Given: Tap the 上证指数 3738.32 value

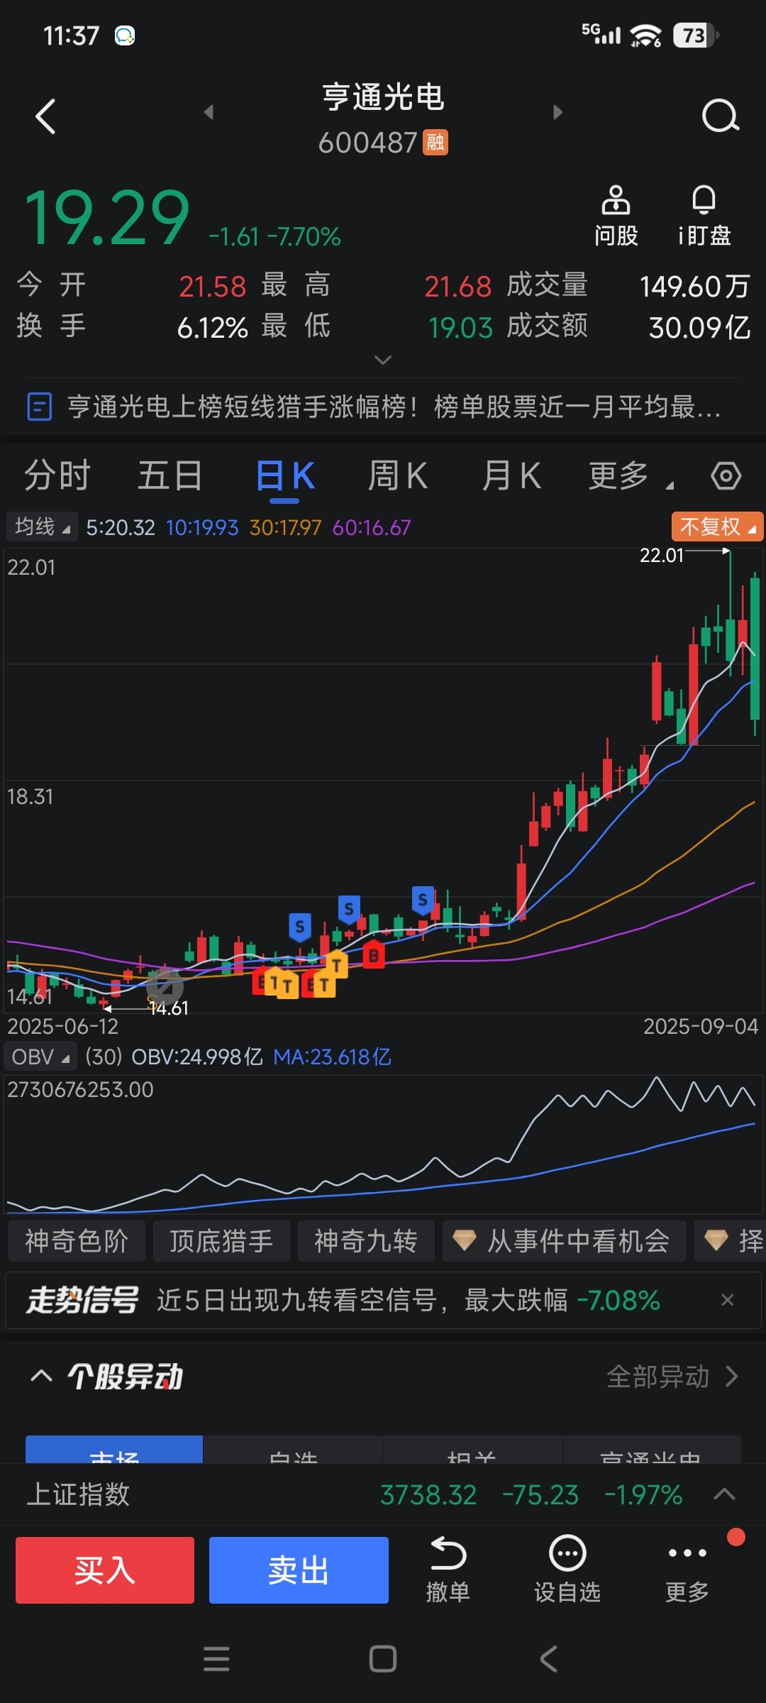Looking at the screenshot, I should pos(428,1495).
